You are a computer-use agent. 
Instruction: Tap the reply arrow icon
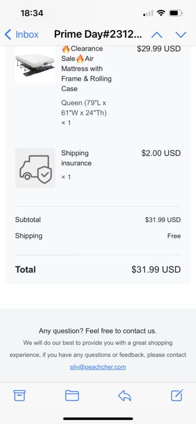click(x=124, y=395)
